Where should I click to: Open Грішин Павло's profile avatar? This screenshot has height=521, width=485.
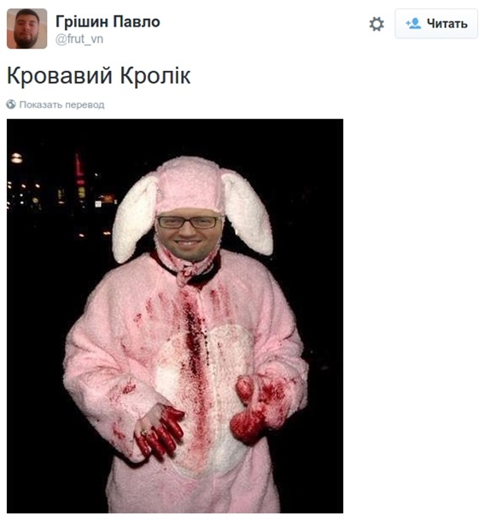[x=27, y=28]
